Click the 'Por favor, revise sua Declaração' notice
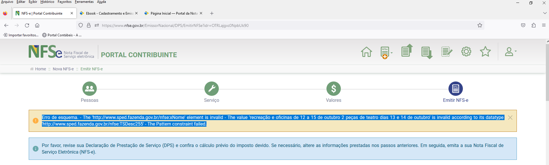Viewport: 549px width, 165px height. pos(273,149)
